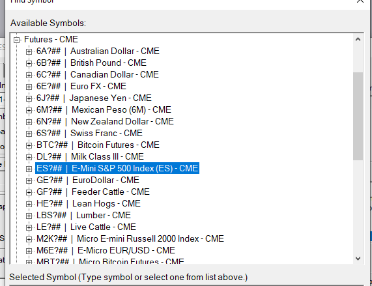Expand the 6N?## New Zealand Dollar node

click(29, 122)
